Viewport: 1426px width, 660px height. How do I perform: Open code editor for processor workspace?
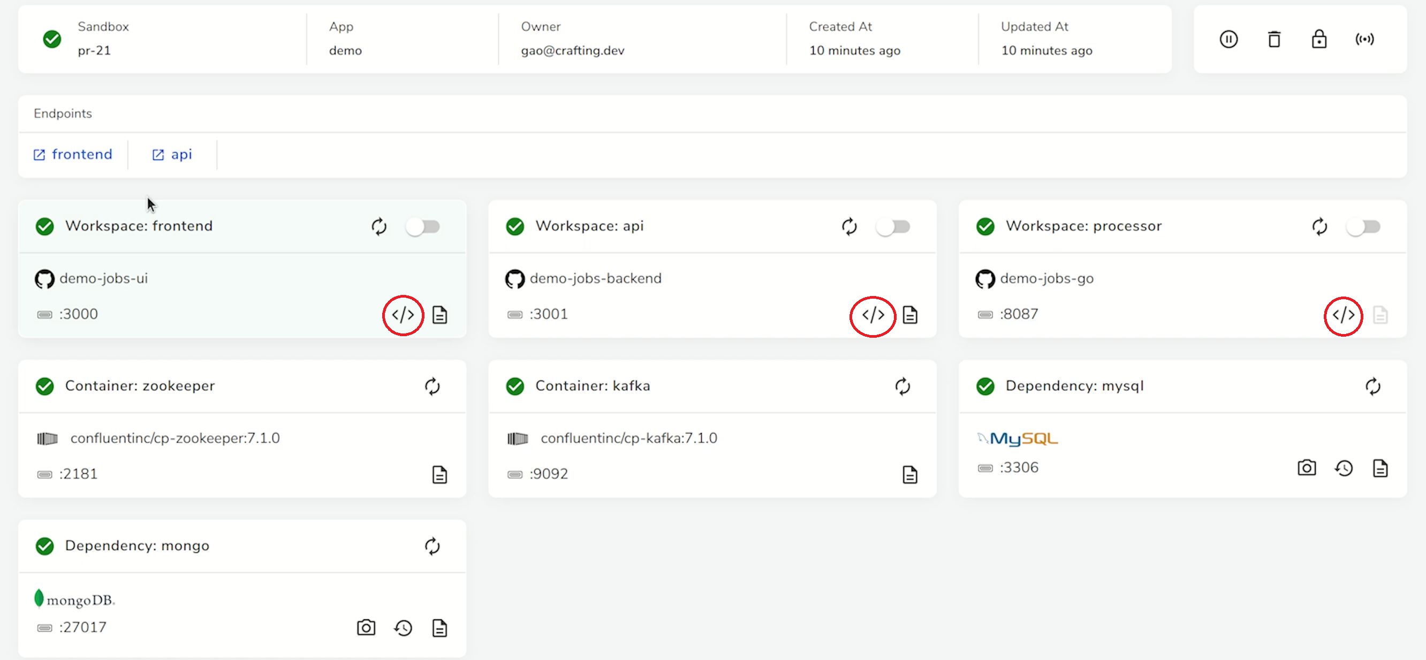click(x=1343, y=315)
